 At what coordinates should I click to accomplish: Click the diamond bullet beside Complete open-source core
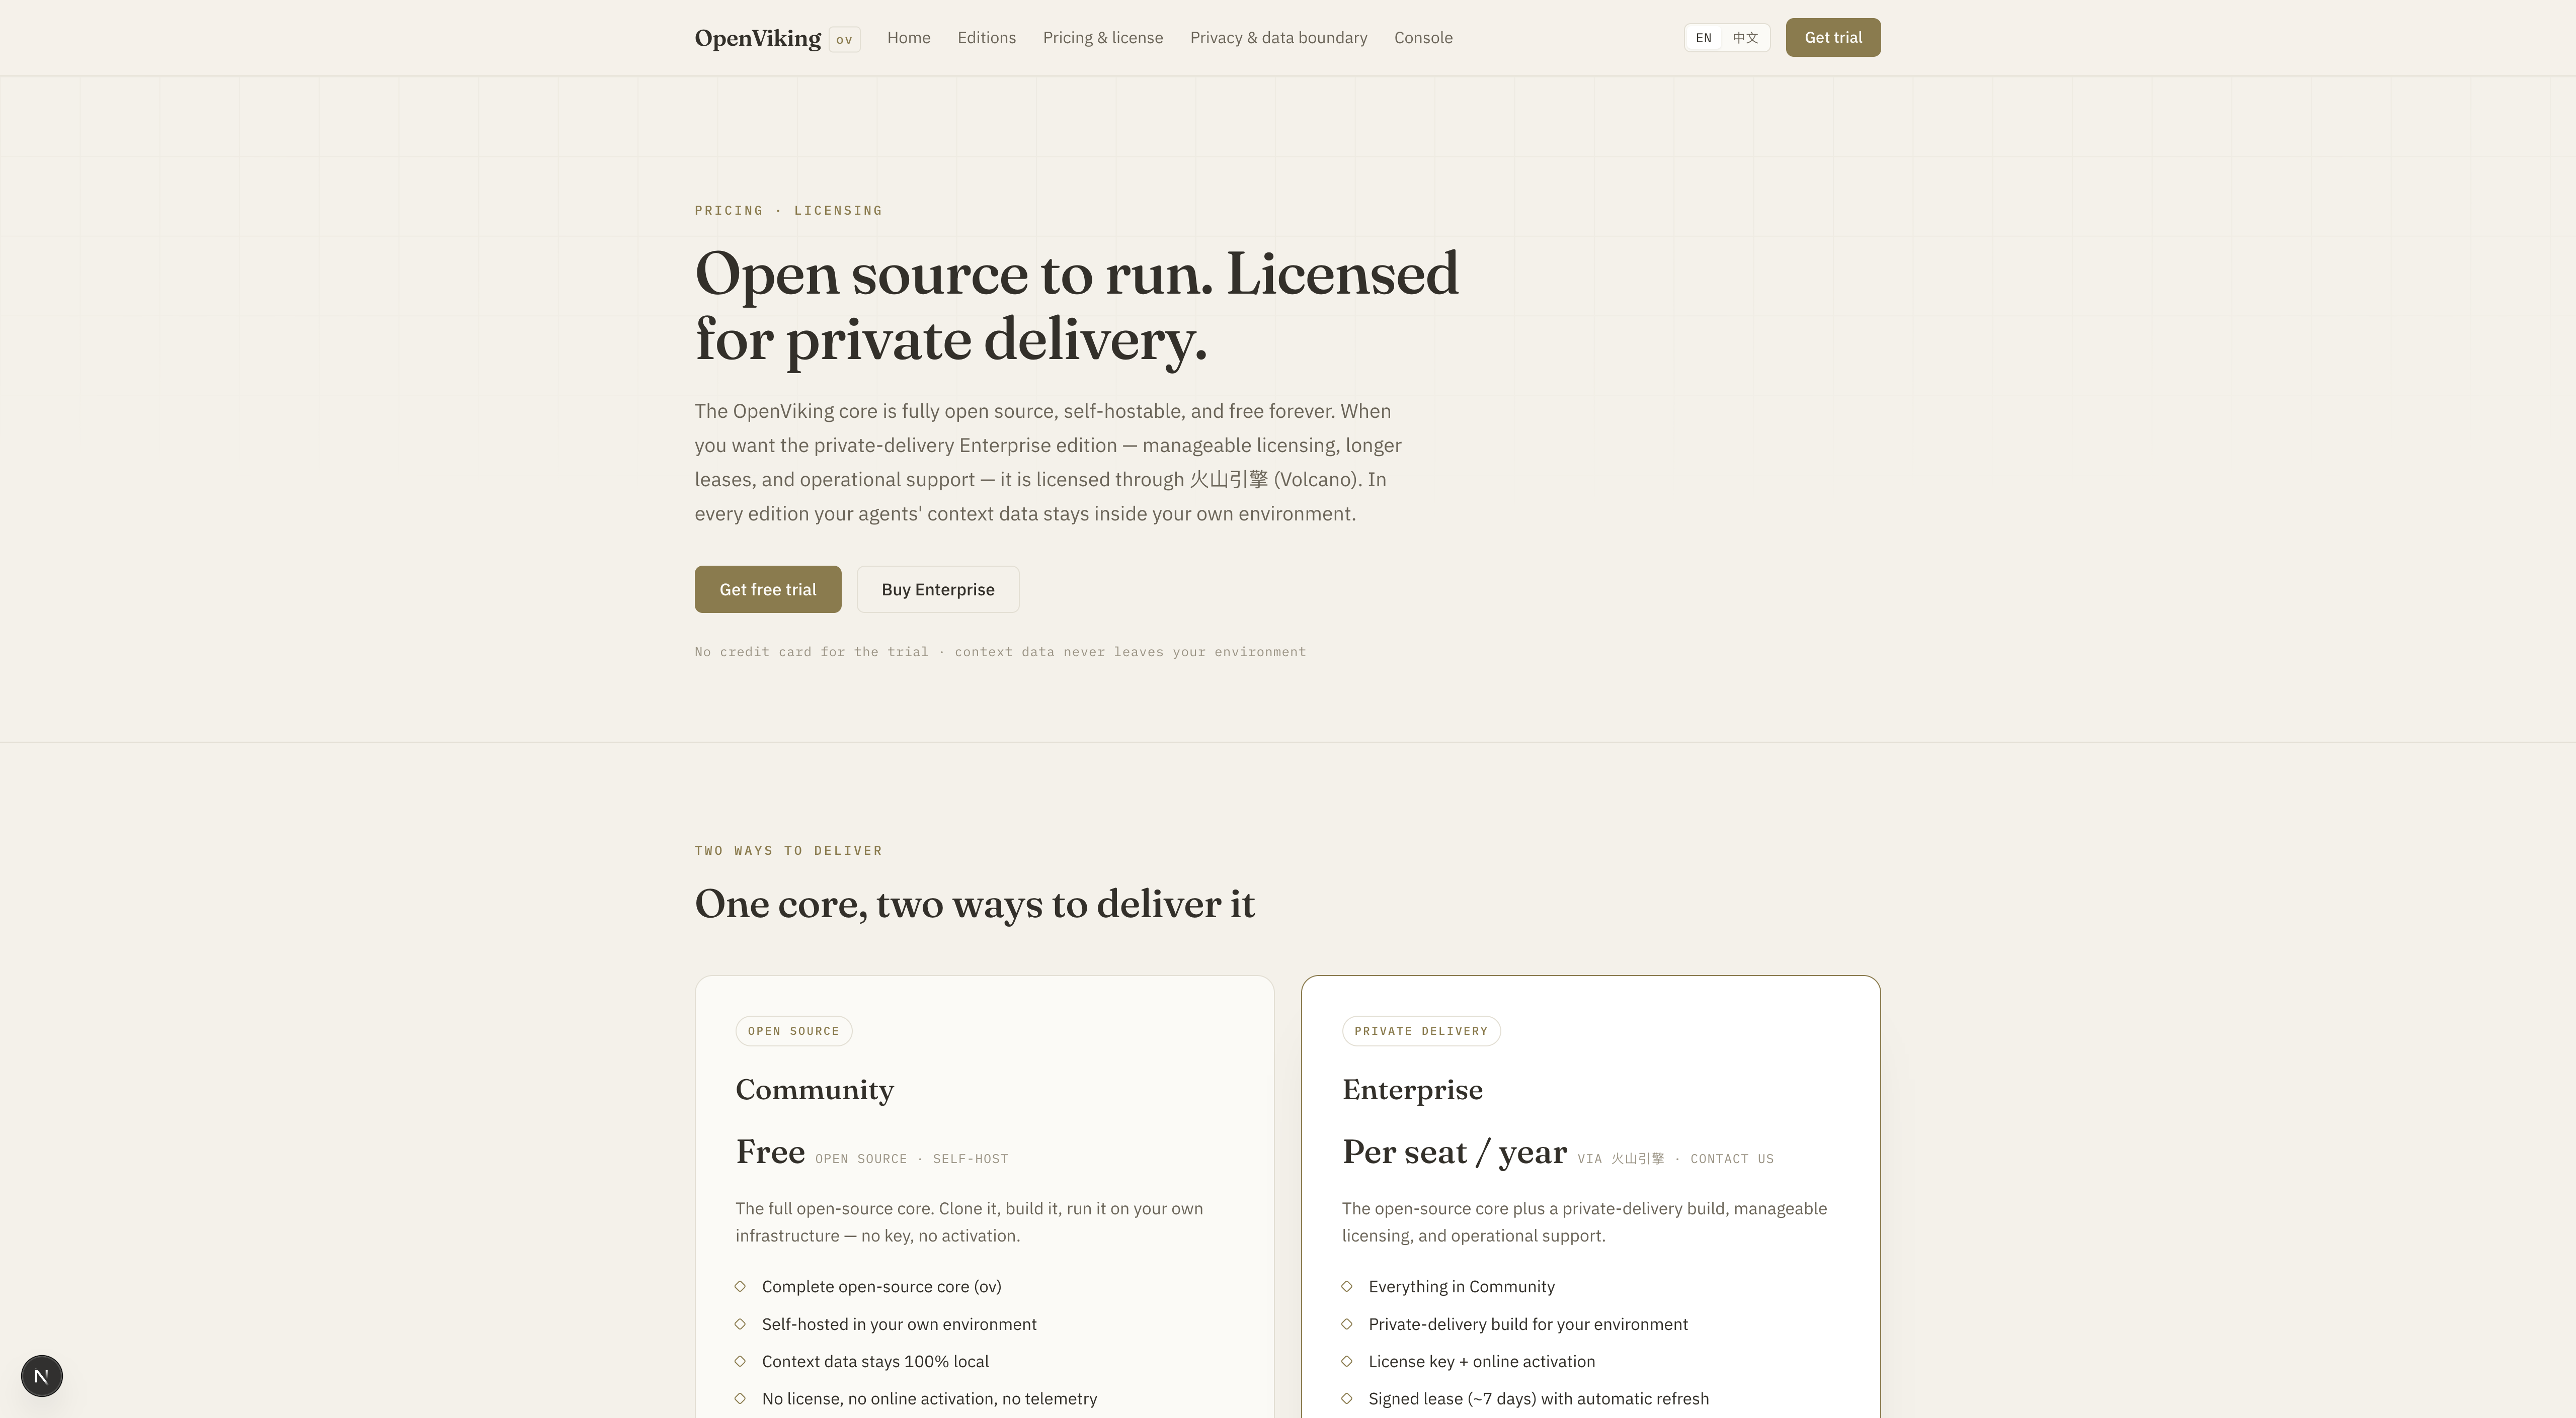(x=740, y=1286)
